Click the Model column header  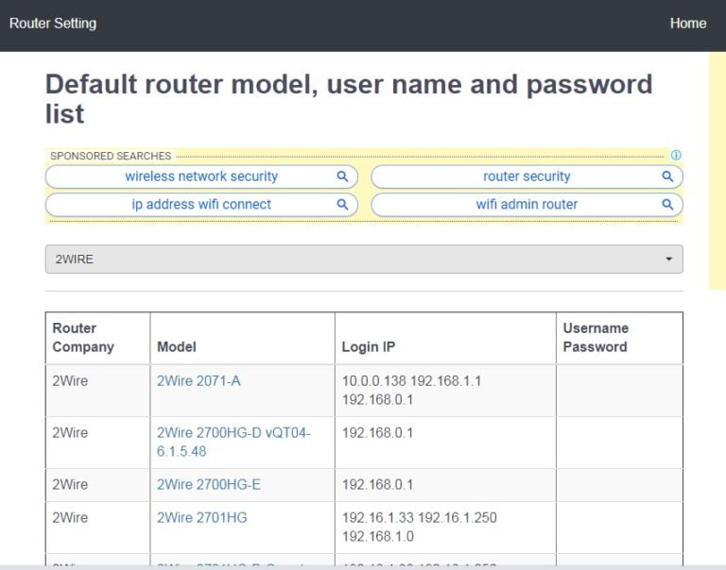pyautogui.click(x=242, y=338)
